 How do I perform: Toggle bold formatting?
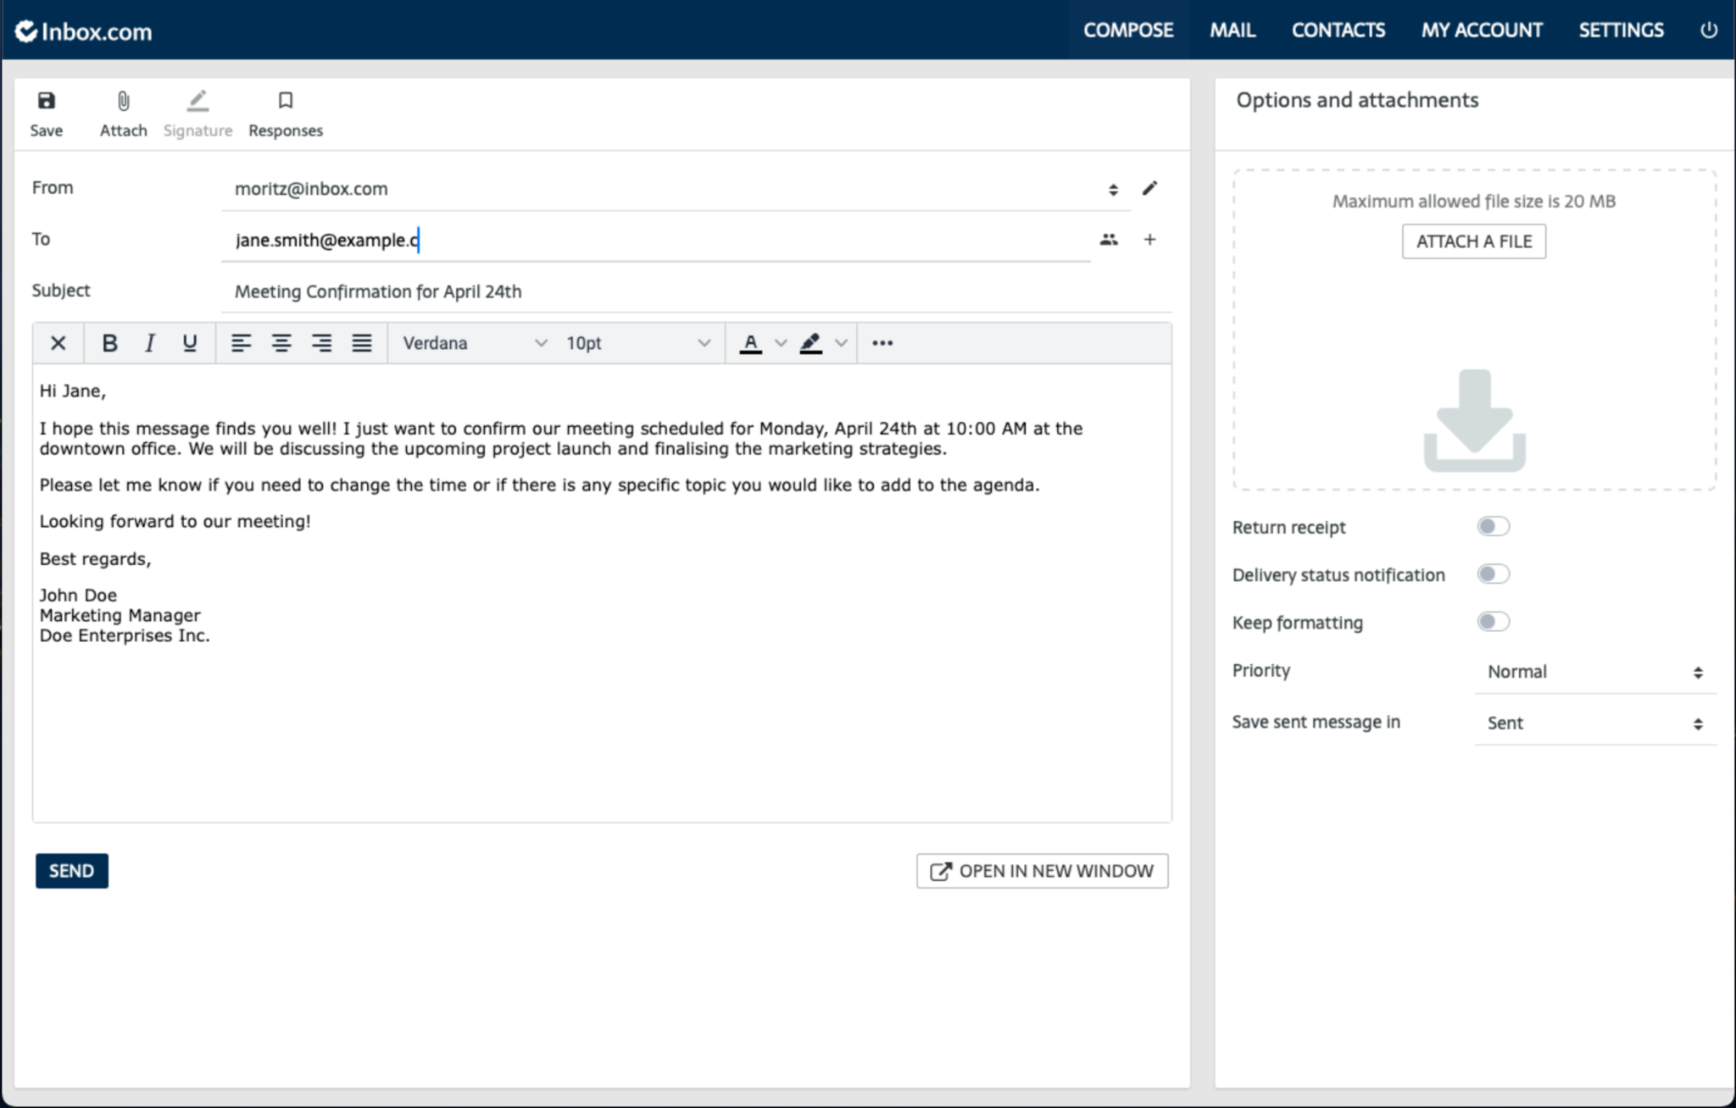pos(108,342)
